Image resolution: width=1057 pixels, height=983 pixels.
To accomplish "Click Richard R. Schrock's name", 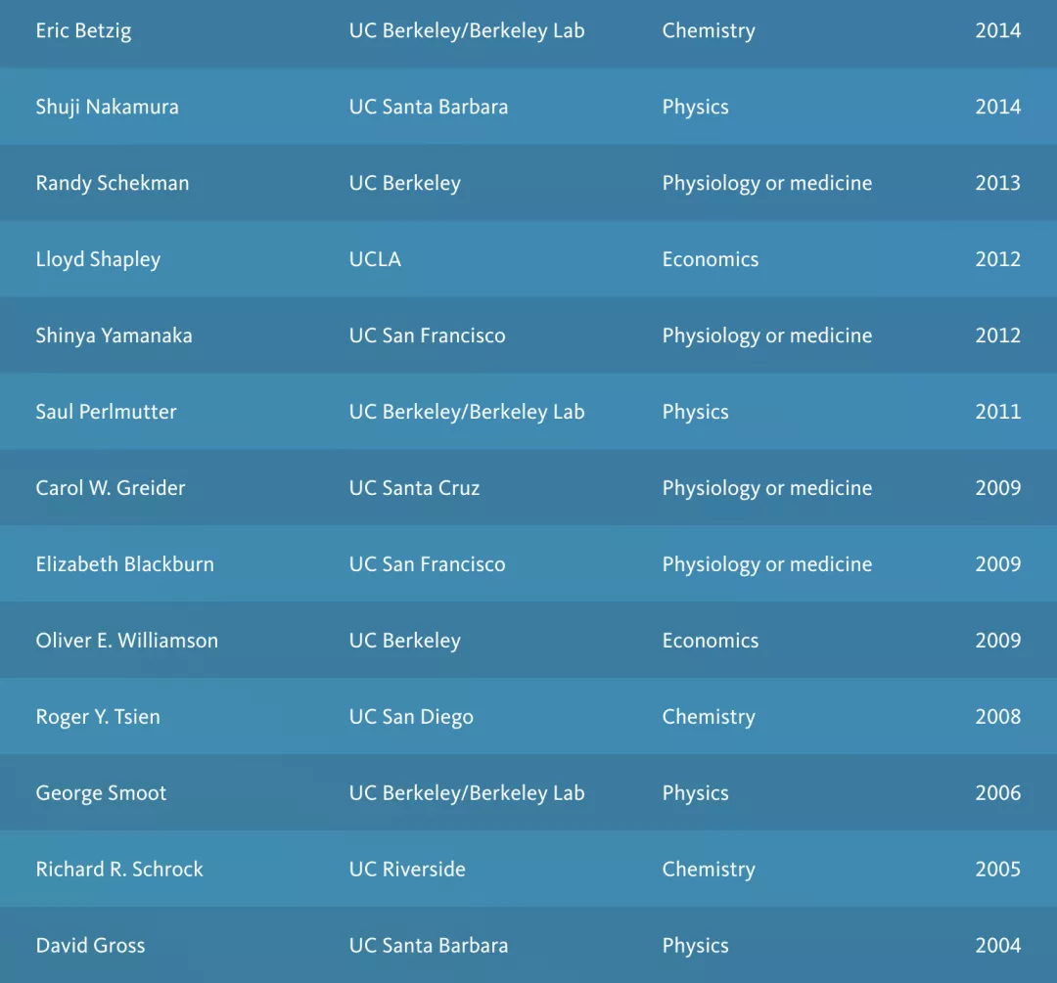I will [119, 870].
